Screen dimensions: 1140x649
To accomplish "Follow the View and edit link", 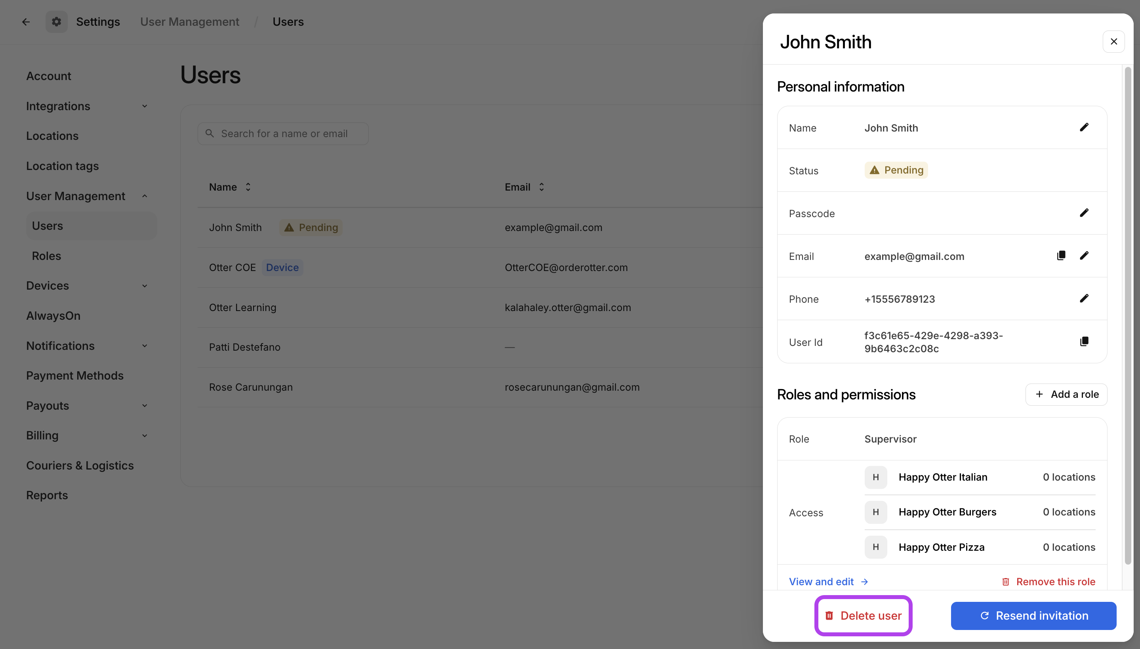I will point(828,581).
